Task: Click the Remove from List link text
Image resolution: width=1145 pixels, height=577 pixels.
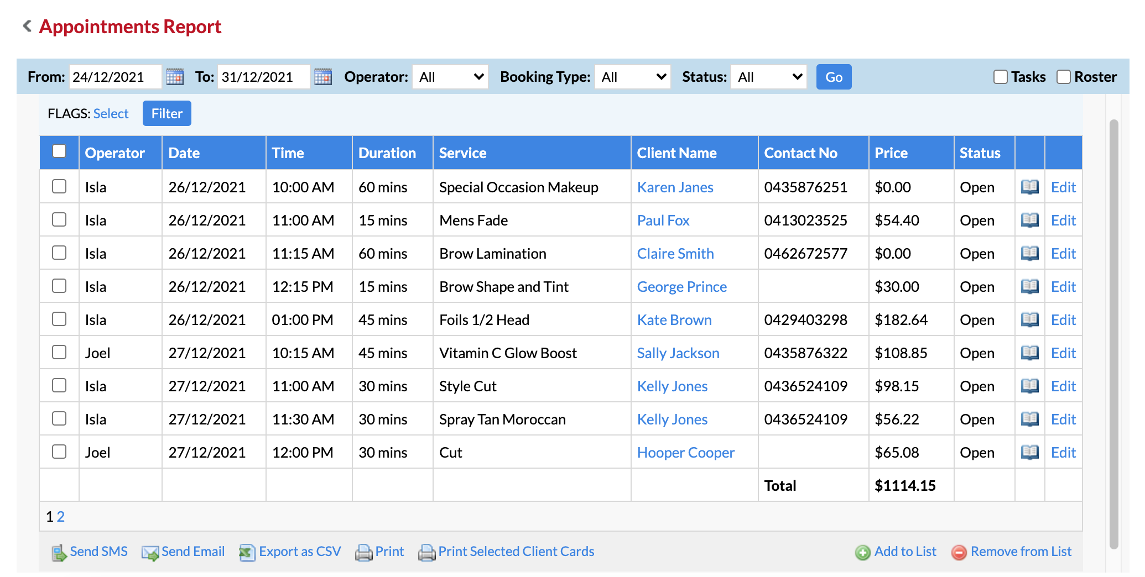Action: click(1021, 552)
